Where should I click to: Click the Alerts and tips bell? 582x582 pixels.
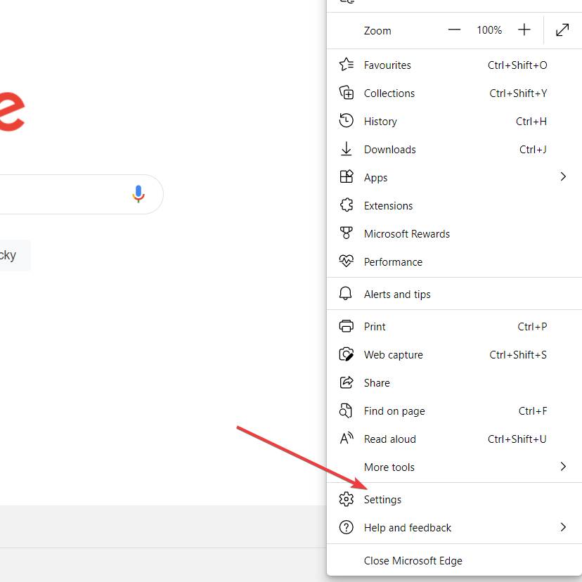point(346,294)
